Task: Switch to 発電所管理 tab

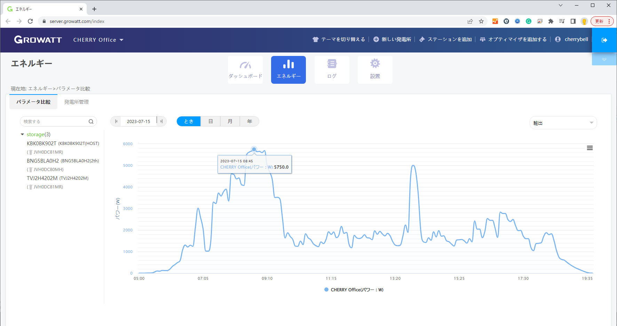Action: (77, 102)
